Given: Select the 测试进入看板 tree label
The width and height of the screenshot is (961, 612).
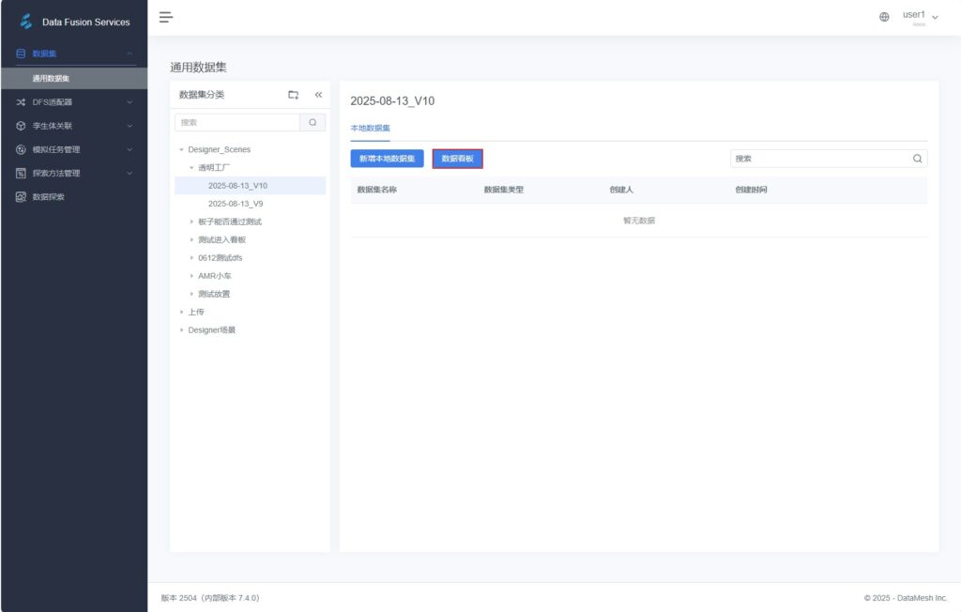Looking at the screenshot, I should point(221,239).
